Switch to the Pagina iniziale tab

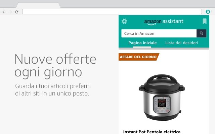point(142,43)
